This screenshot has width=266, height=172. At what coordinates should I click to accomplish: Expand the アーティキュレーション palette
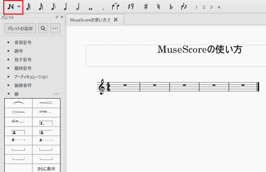click(9, 77)
